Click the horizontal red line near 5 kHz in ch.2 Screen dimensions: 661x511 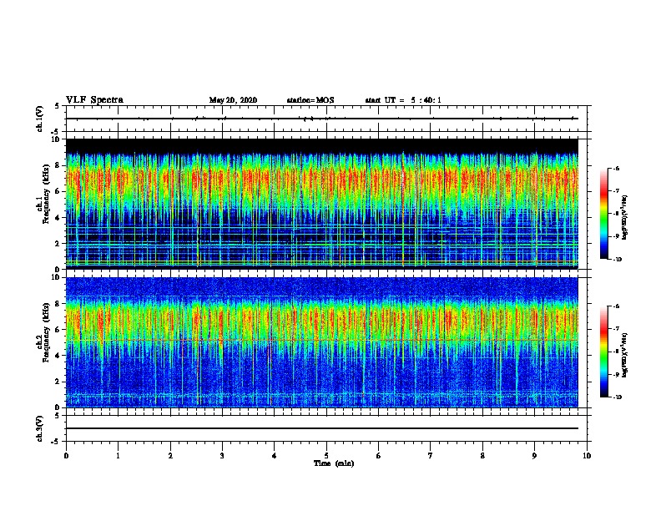322,340
